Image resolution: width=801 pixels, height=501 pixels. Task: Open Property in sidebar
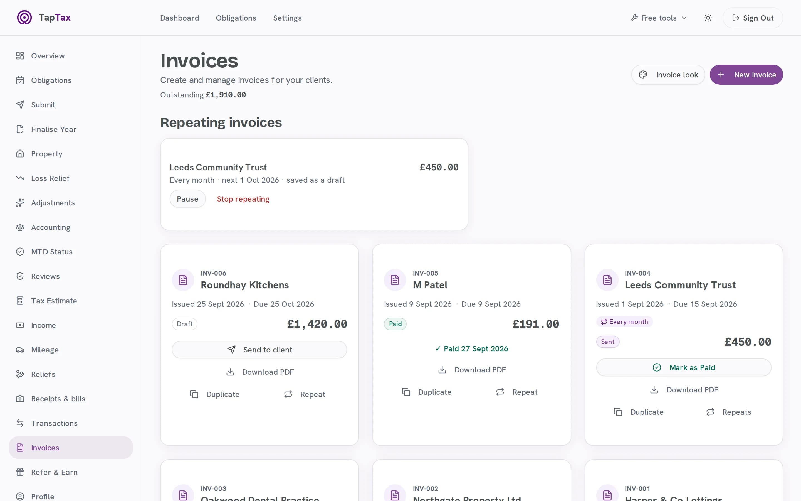(71, 154)
